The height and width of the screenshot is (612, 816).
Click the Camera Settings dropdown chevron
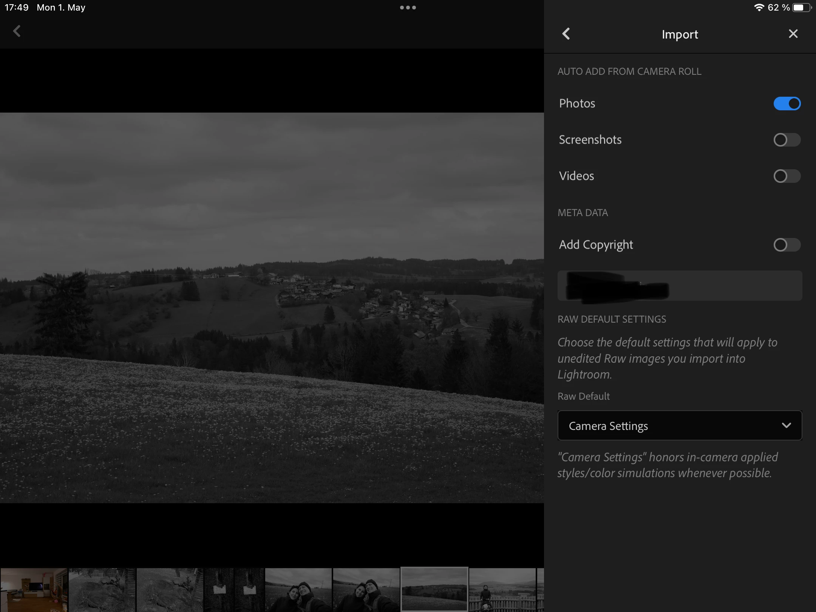786,426
